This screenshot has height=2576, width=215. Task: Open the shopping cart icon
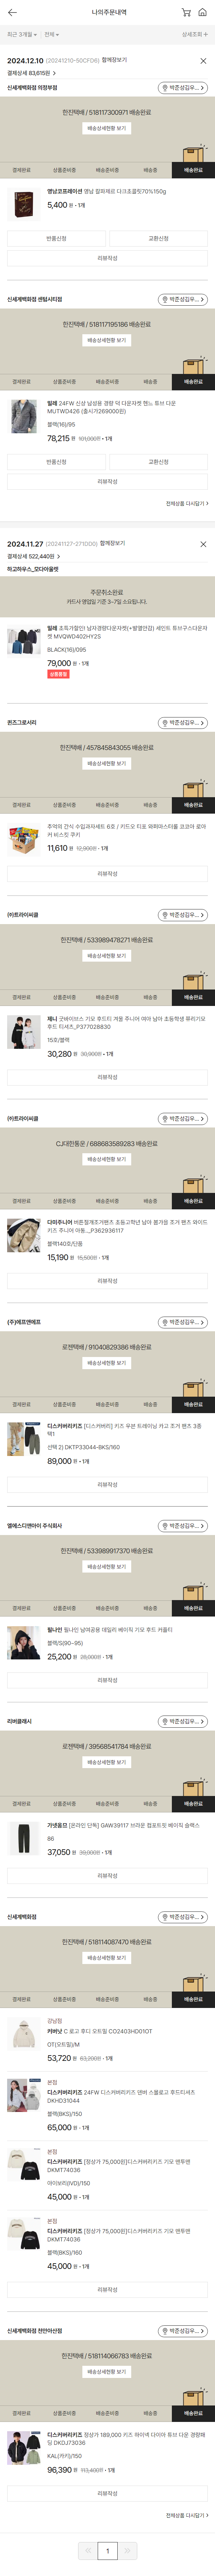(x=186, y=12)
